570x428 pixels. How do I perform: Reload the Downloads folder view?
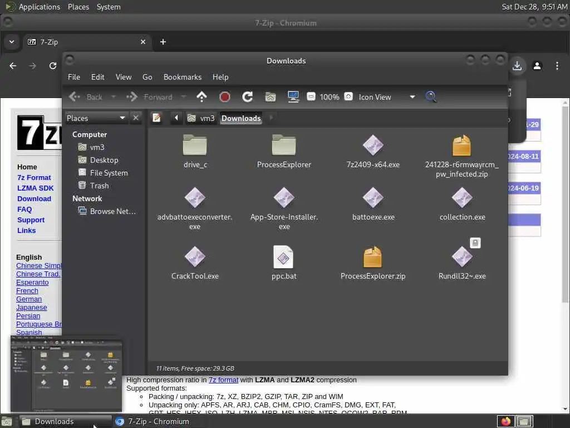[248, 97]
